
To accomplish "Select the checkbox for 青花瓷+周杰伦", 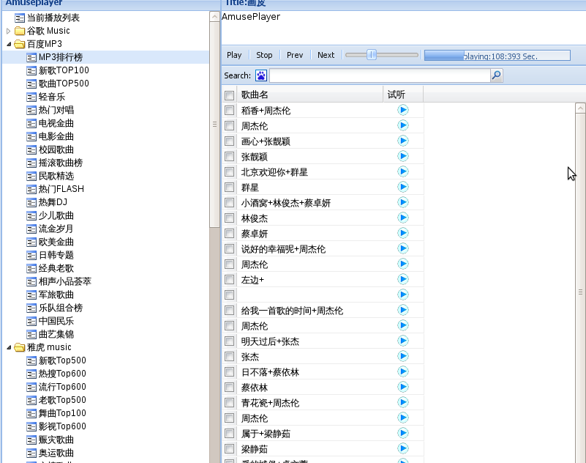I will click(230, 403).
